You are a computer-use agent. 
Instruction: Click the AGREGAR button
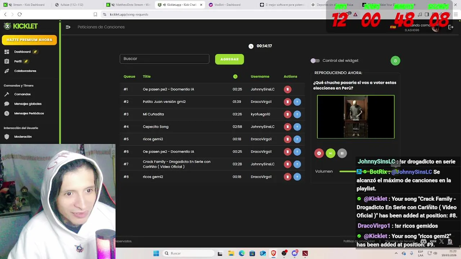pyautogui.click(x=229, y=59)
